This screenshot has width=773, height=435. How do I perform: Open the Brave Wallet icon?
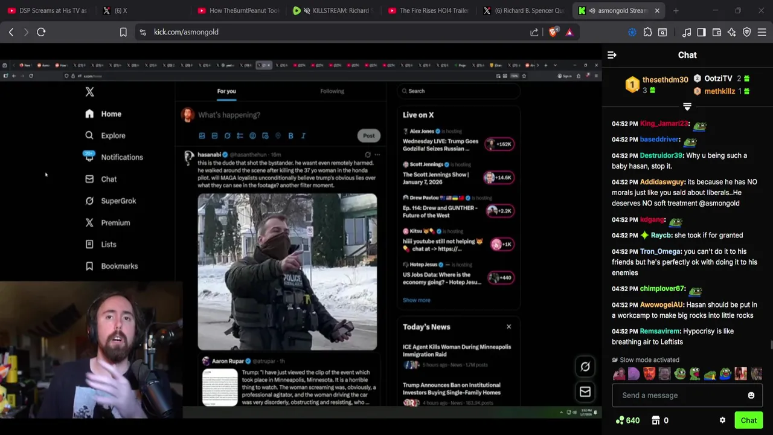point(717,32)
